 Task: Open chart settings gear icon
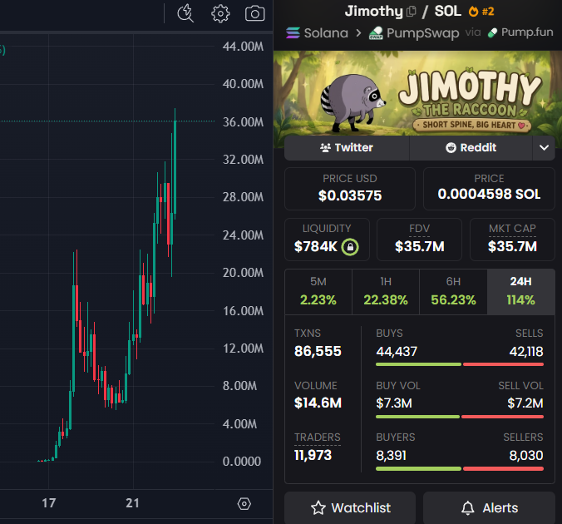tap(220, 14)
